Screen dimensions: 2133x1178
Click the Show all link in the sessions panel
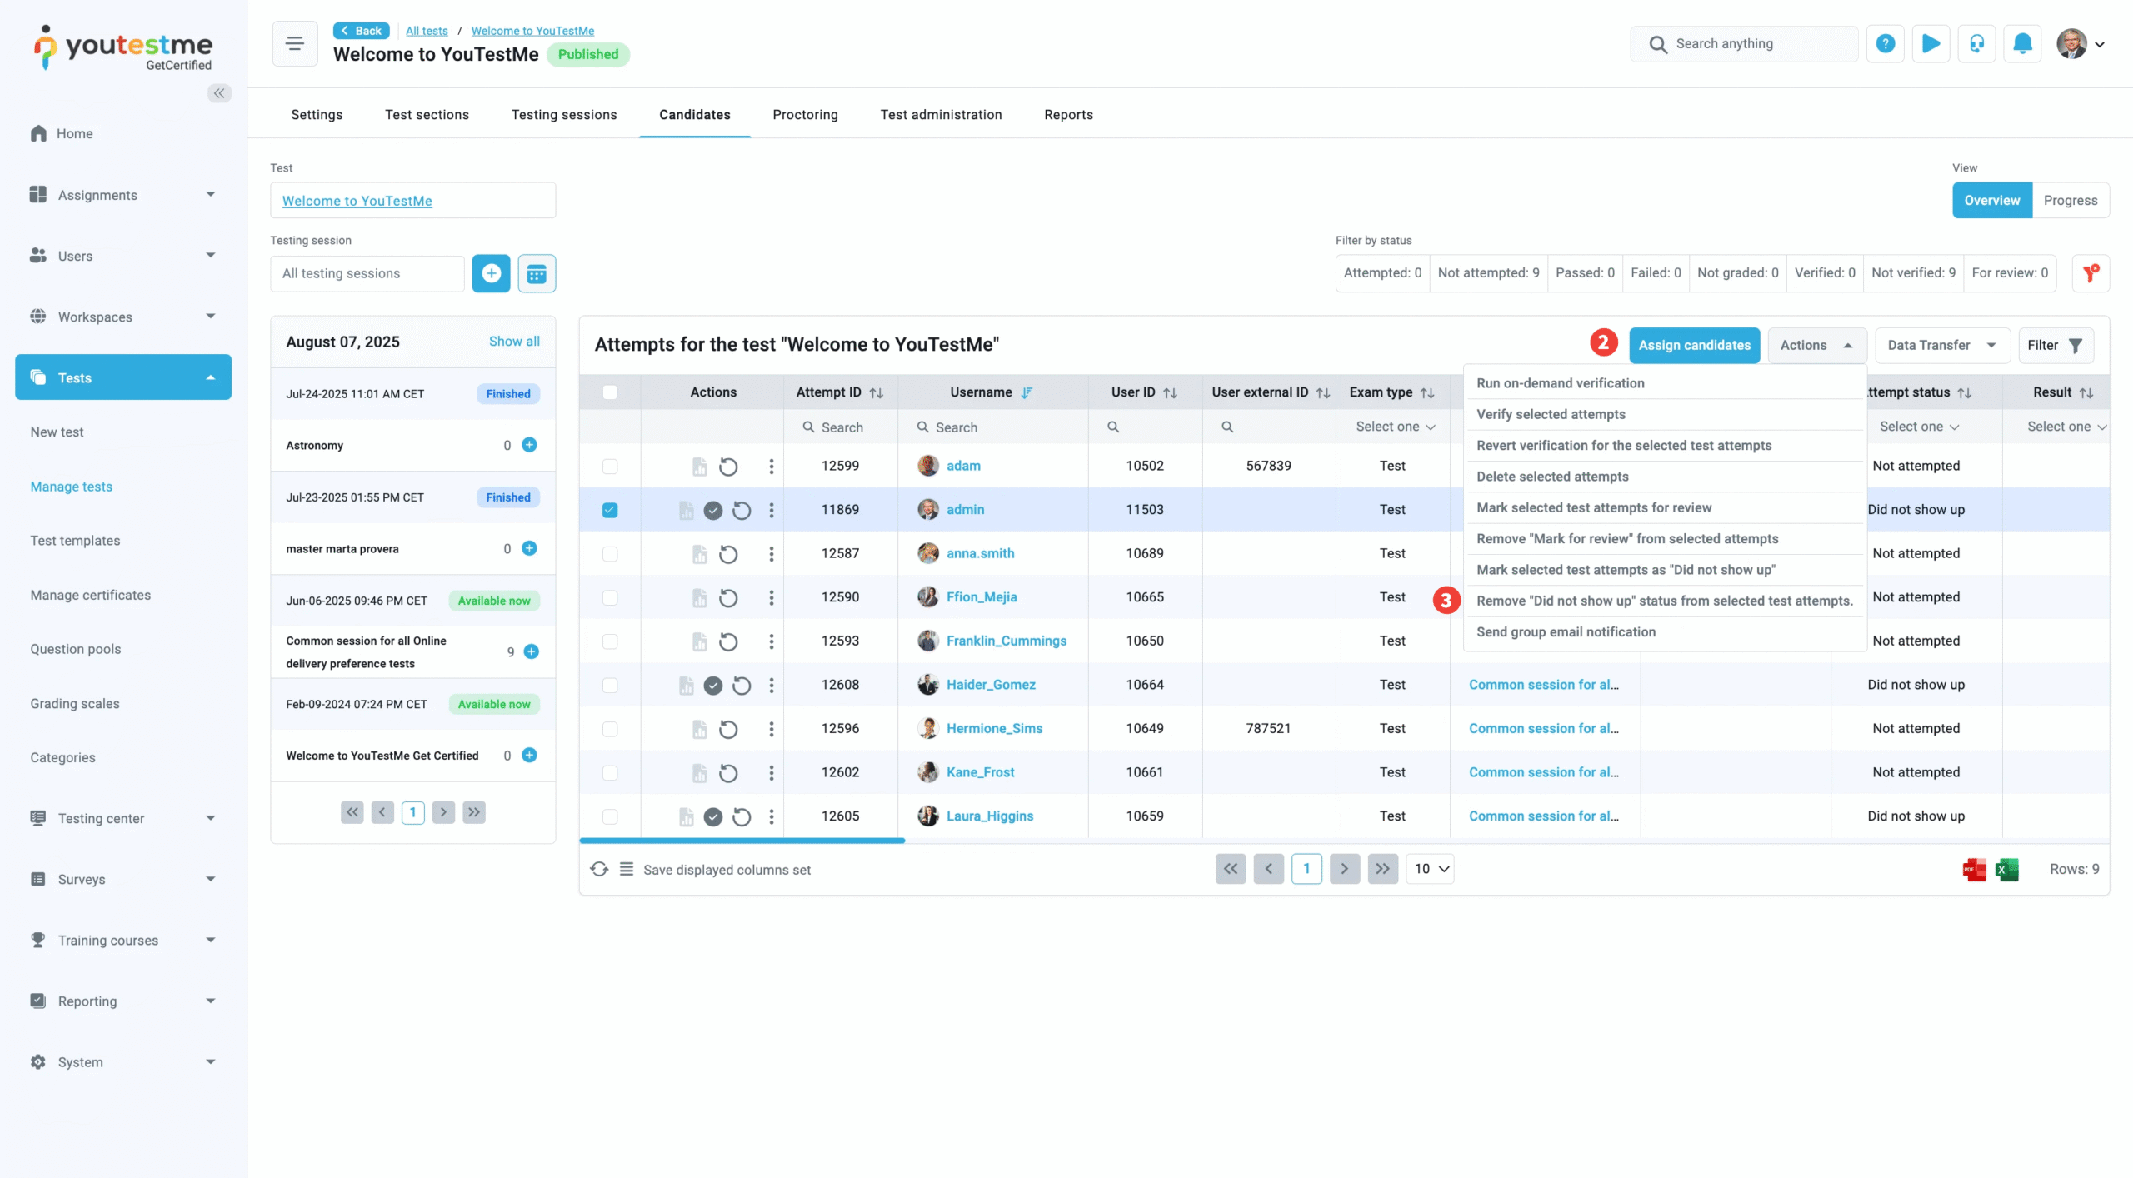(514, 342)
